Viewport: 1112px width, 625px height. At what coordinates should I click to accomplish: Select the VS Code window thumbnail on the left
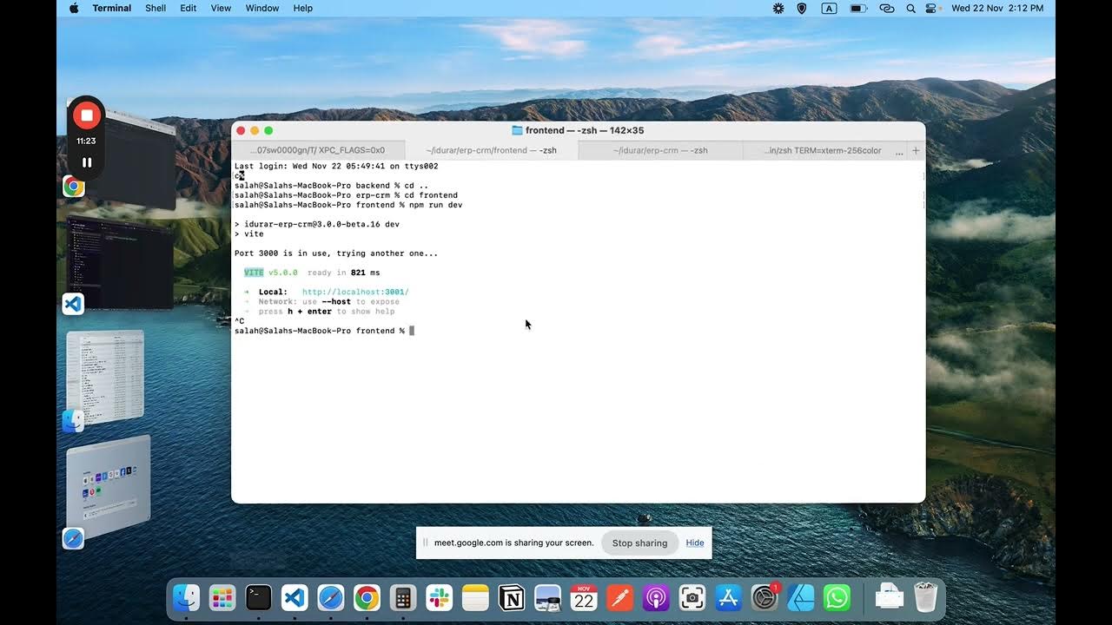(122, 263)
